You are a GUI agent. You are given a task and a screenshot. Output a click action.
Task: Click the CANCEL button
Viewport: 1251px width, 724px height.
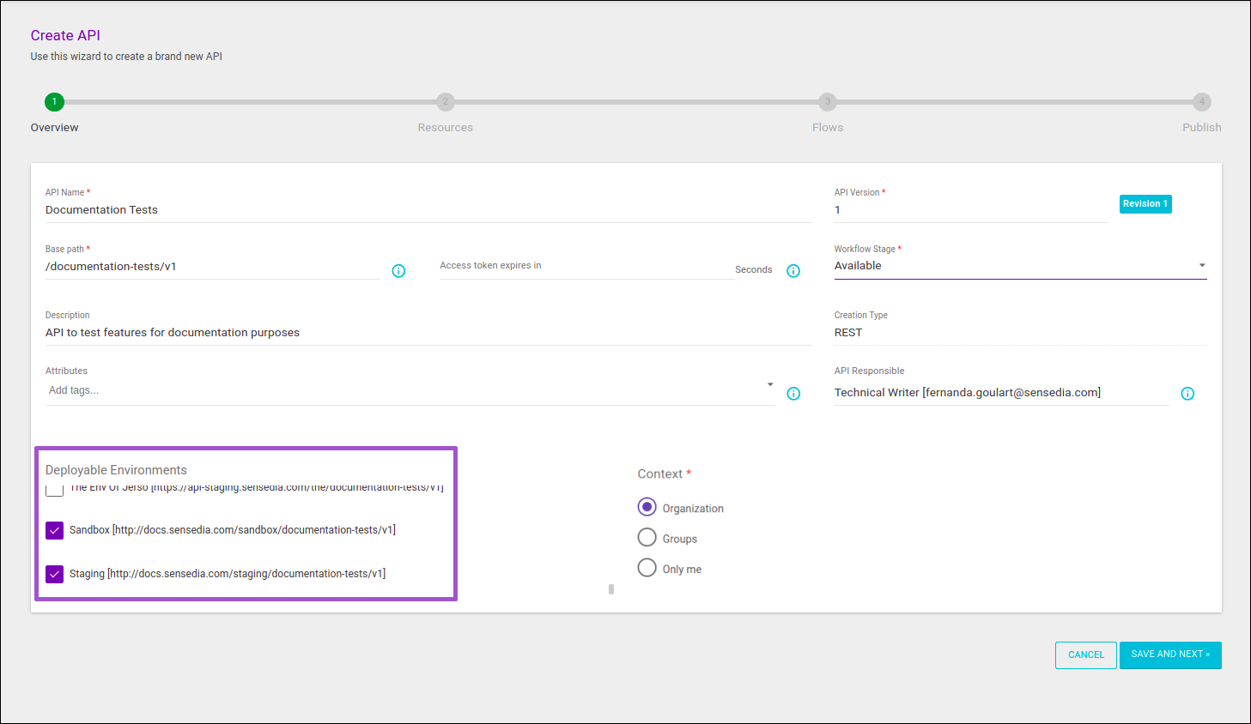tap(1085, 655)
